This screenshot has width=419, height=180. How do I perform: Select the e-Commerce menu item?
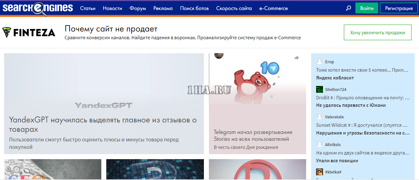(x=274, y=8)
